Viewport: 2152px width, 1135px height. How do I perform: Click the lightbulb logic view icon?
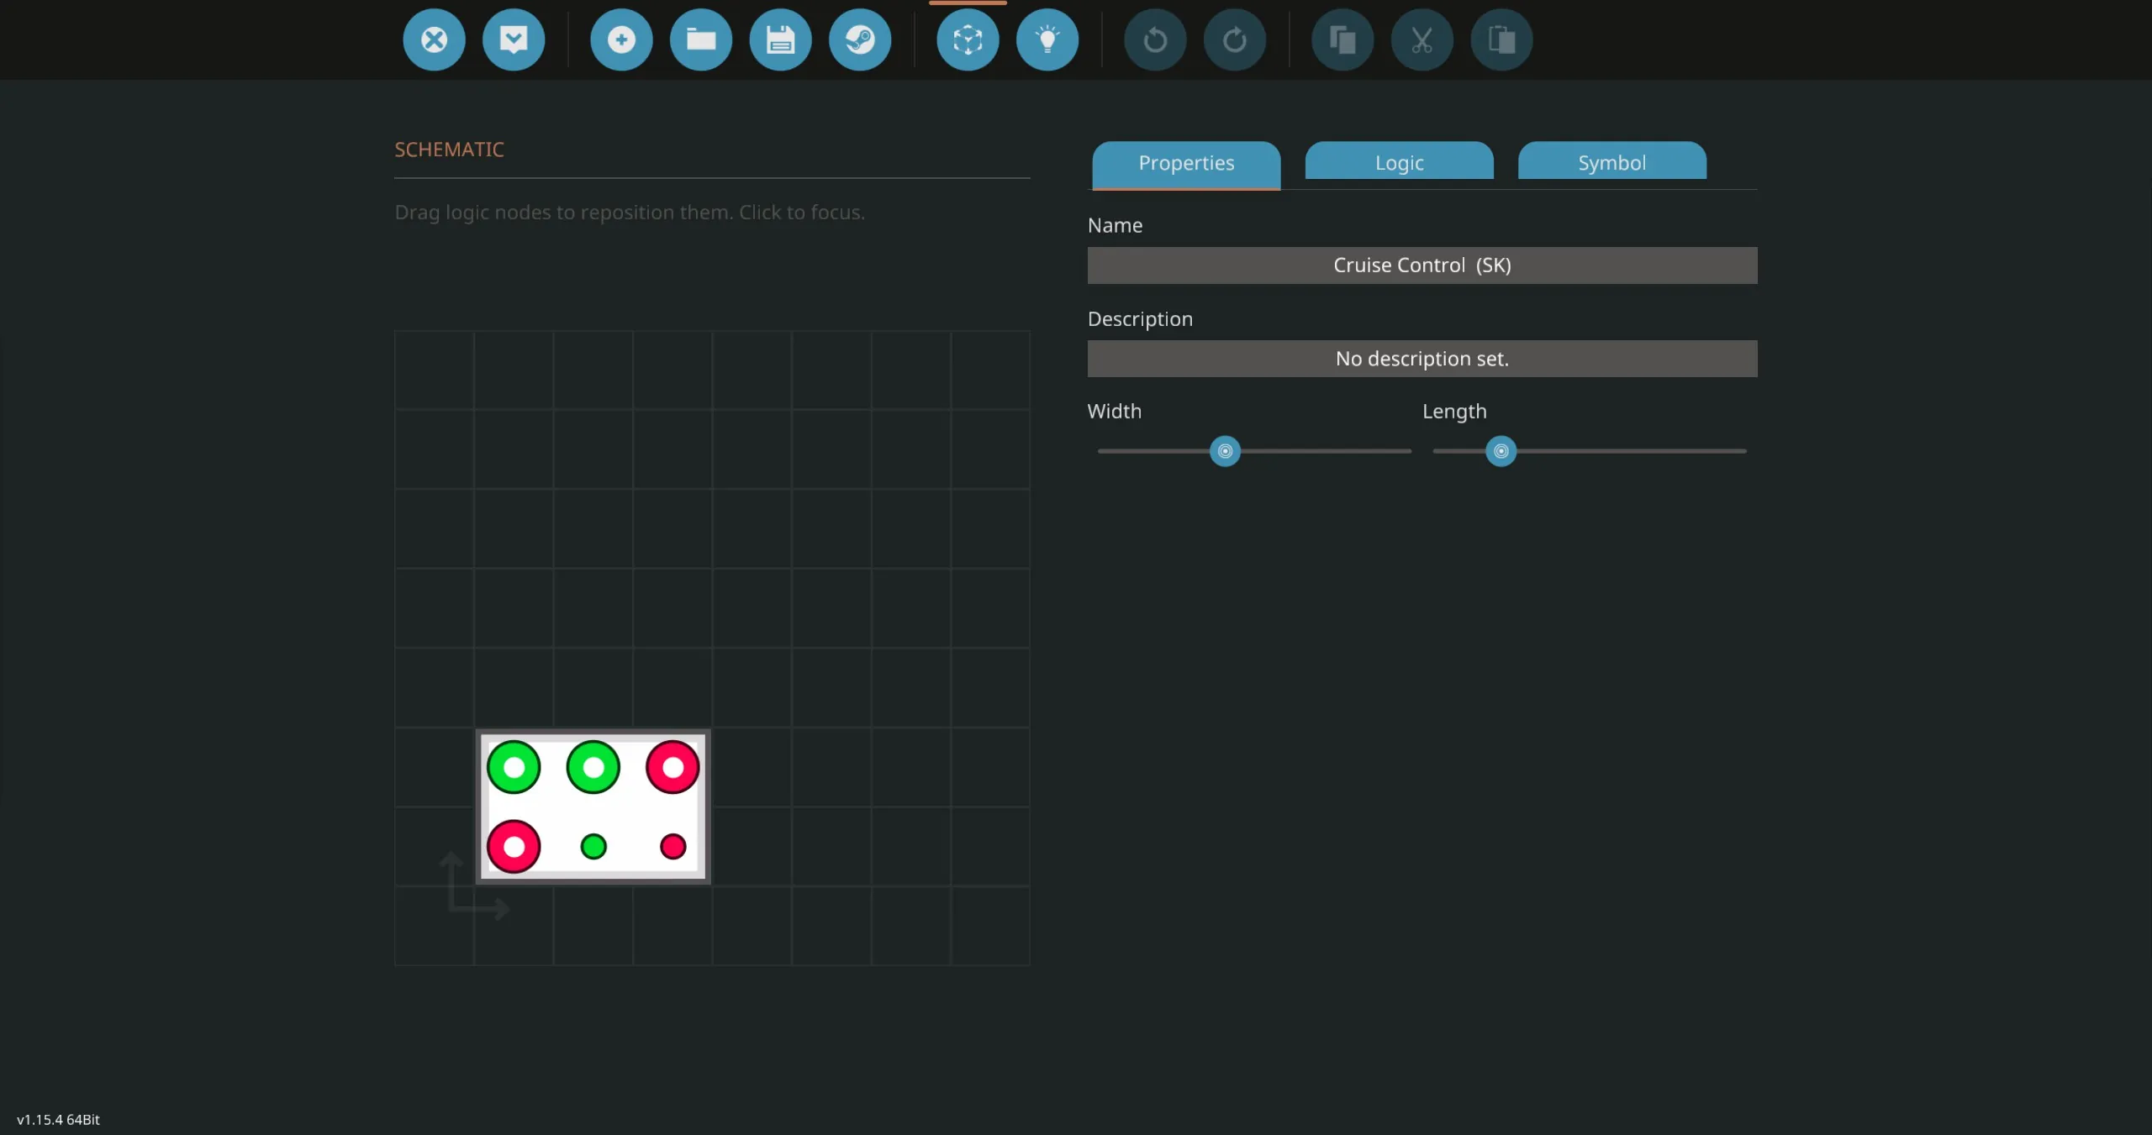point(1047,39)
